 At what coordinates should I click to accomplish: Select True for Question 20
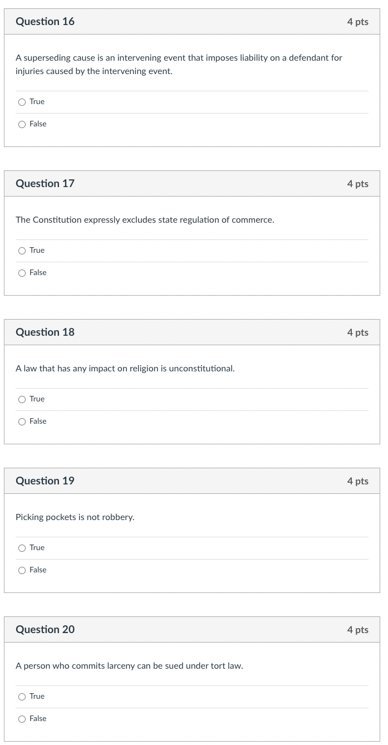pyautogui.click(x=22, y=697)
